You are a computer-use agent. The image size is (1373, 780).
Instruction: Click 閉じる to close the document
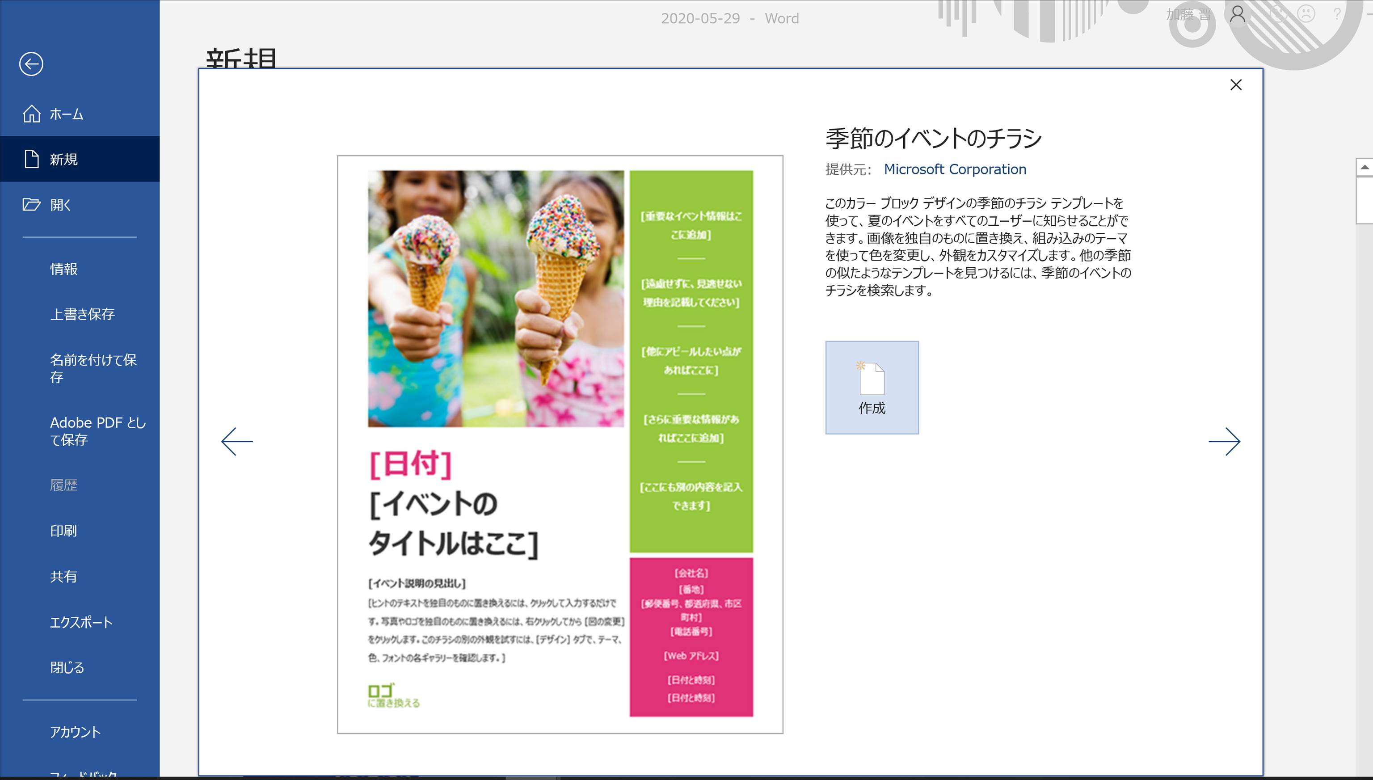(80, 667)
